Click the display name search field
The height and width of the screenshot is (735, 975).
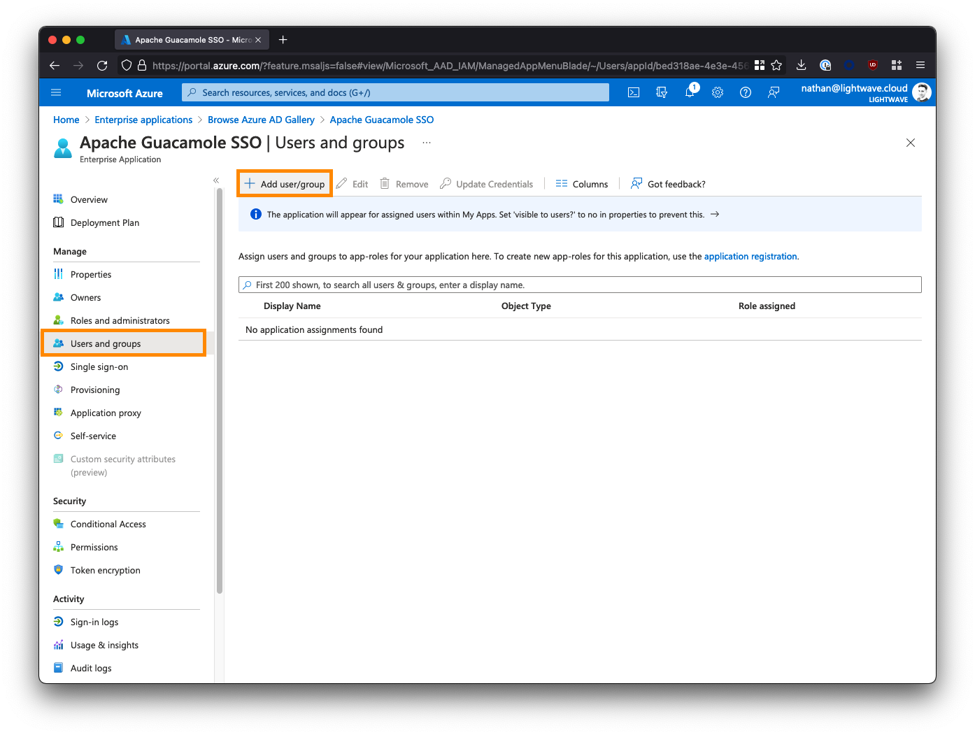point(581,285)
